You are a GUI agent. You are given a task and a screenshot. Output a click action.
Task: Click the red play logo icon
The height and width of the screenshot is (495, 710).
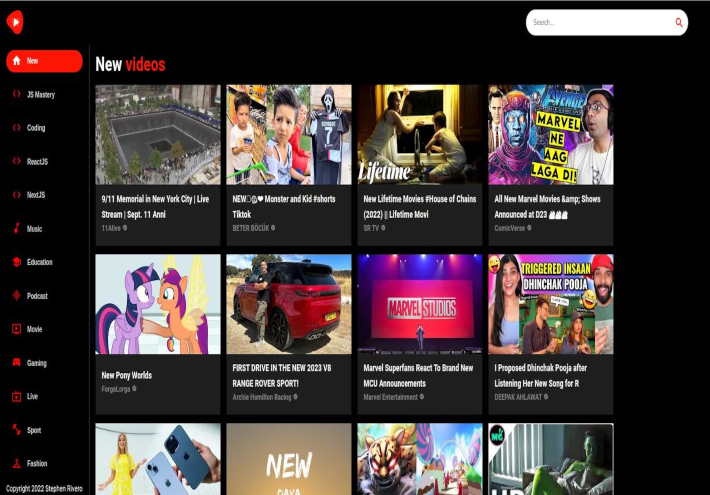pyautogui.click(x=15, y=22)
